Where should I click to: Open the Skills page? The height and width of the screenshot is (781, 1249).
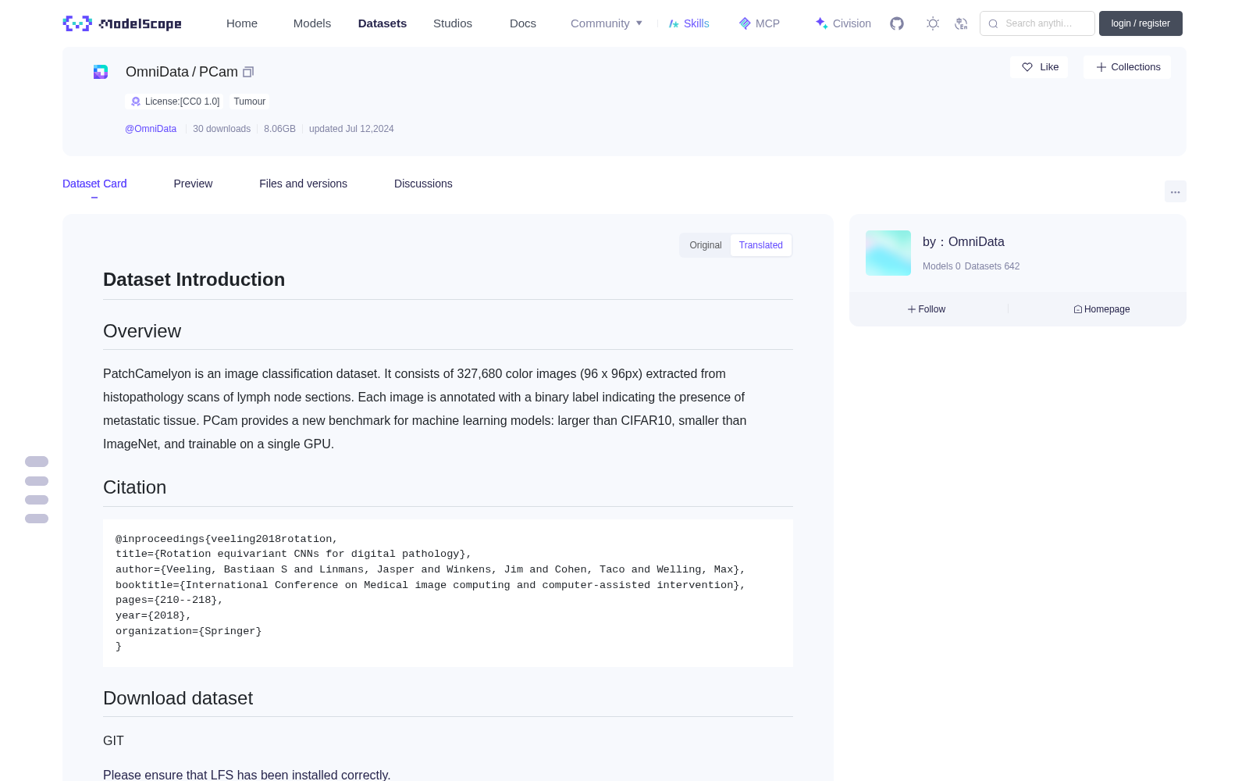689,23
